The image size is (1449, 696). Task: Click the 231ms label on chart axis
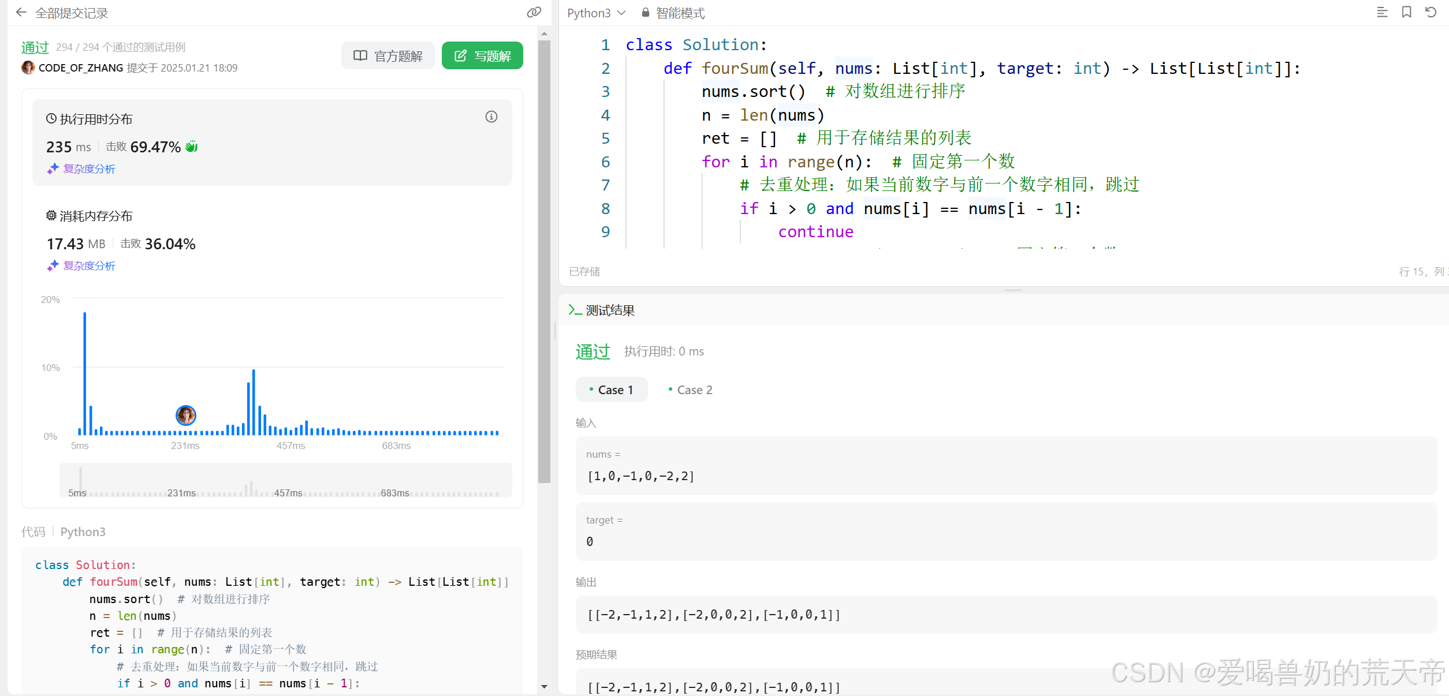pos(185,446)
